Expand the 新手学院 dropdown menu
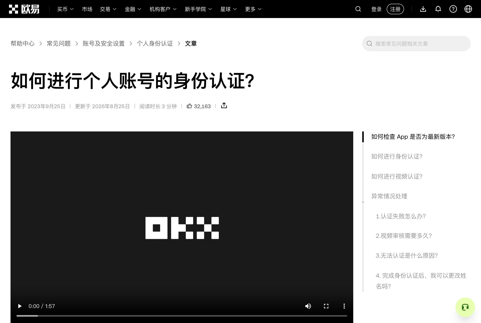This screenshot has height=323, width=481. pyautogui.click(x=198, y=9)
